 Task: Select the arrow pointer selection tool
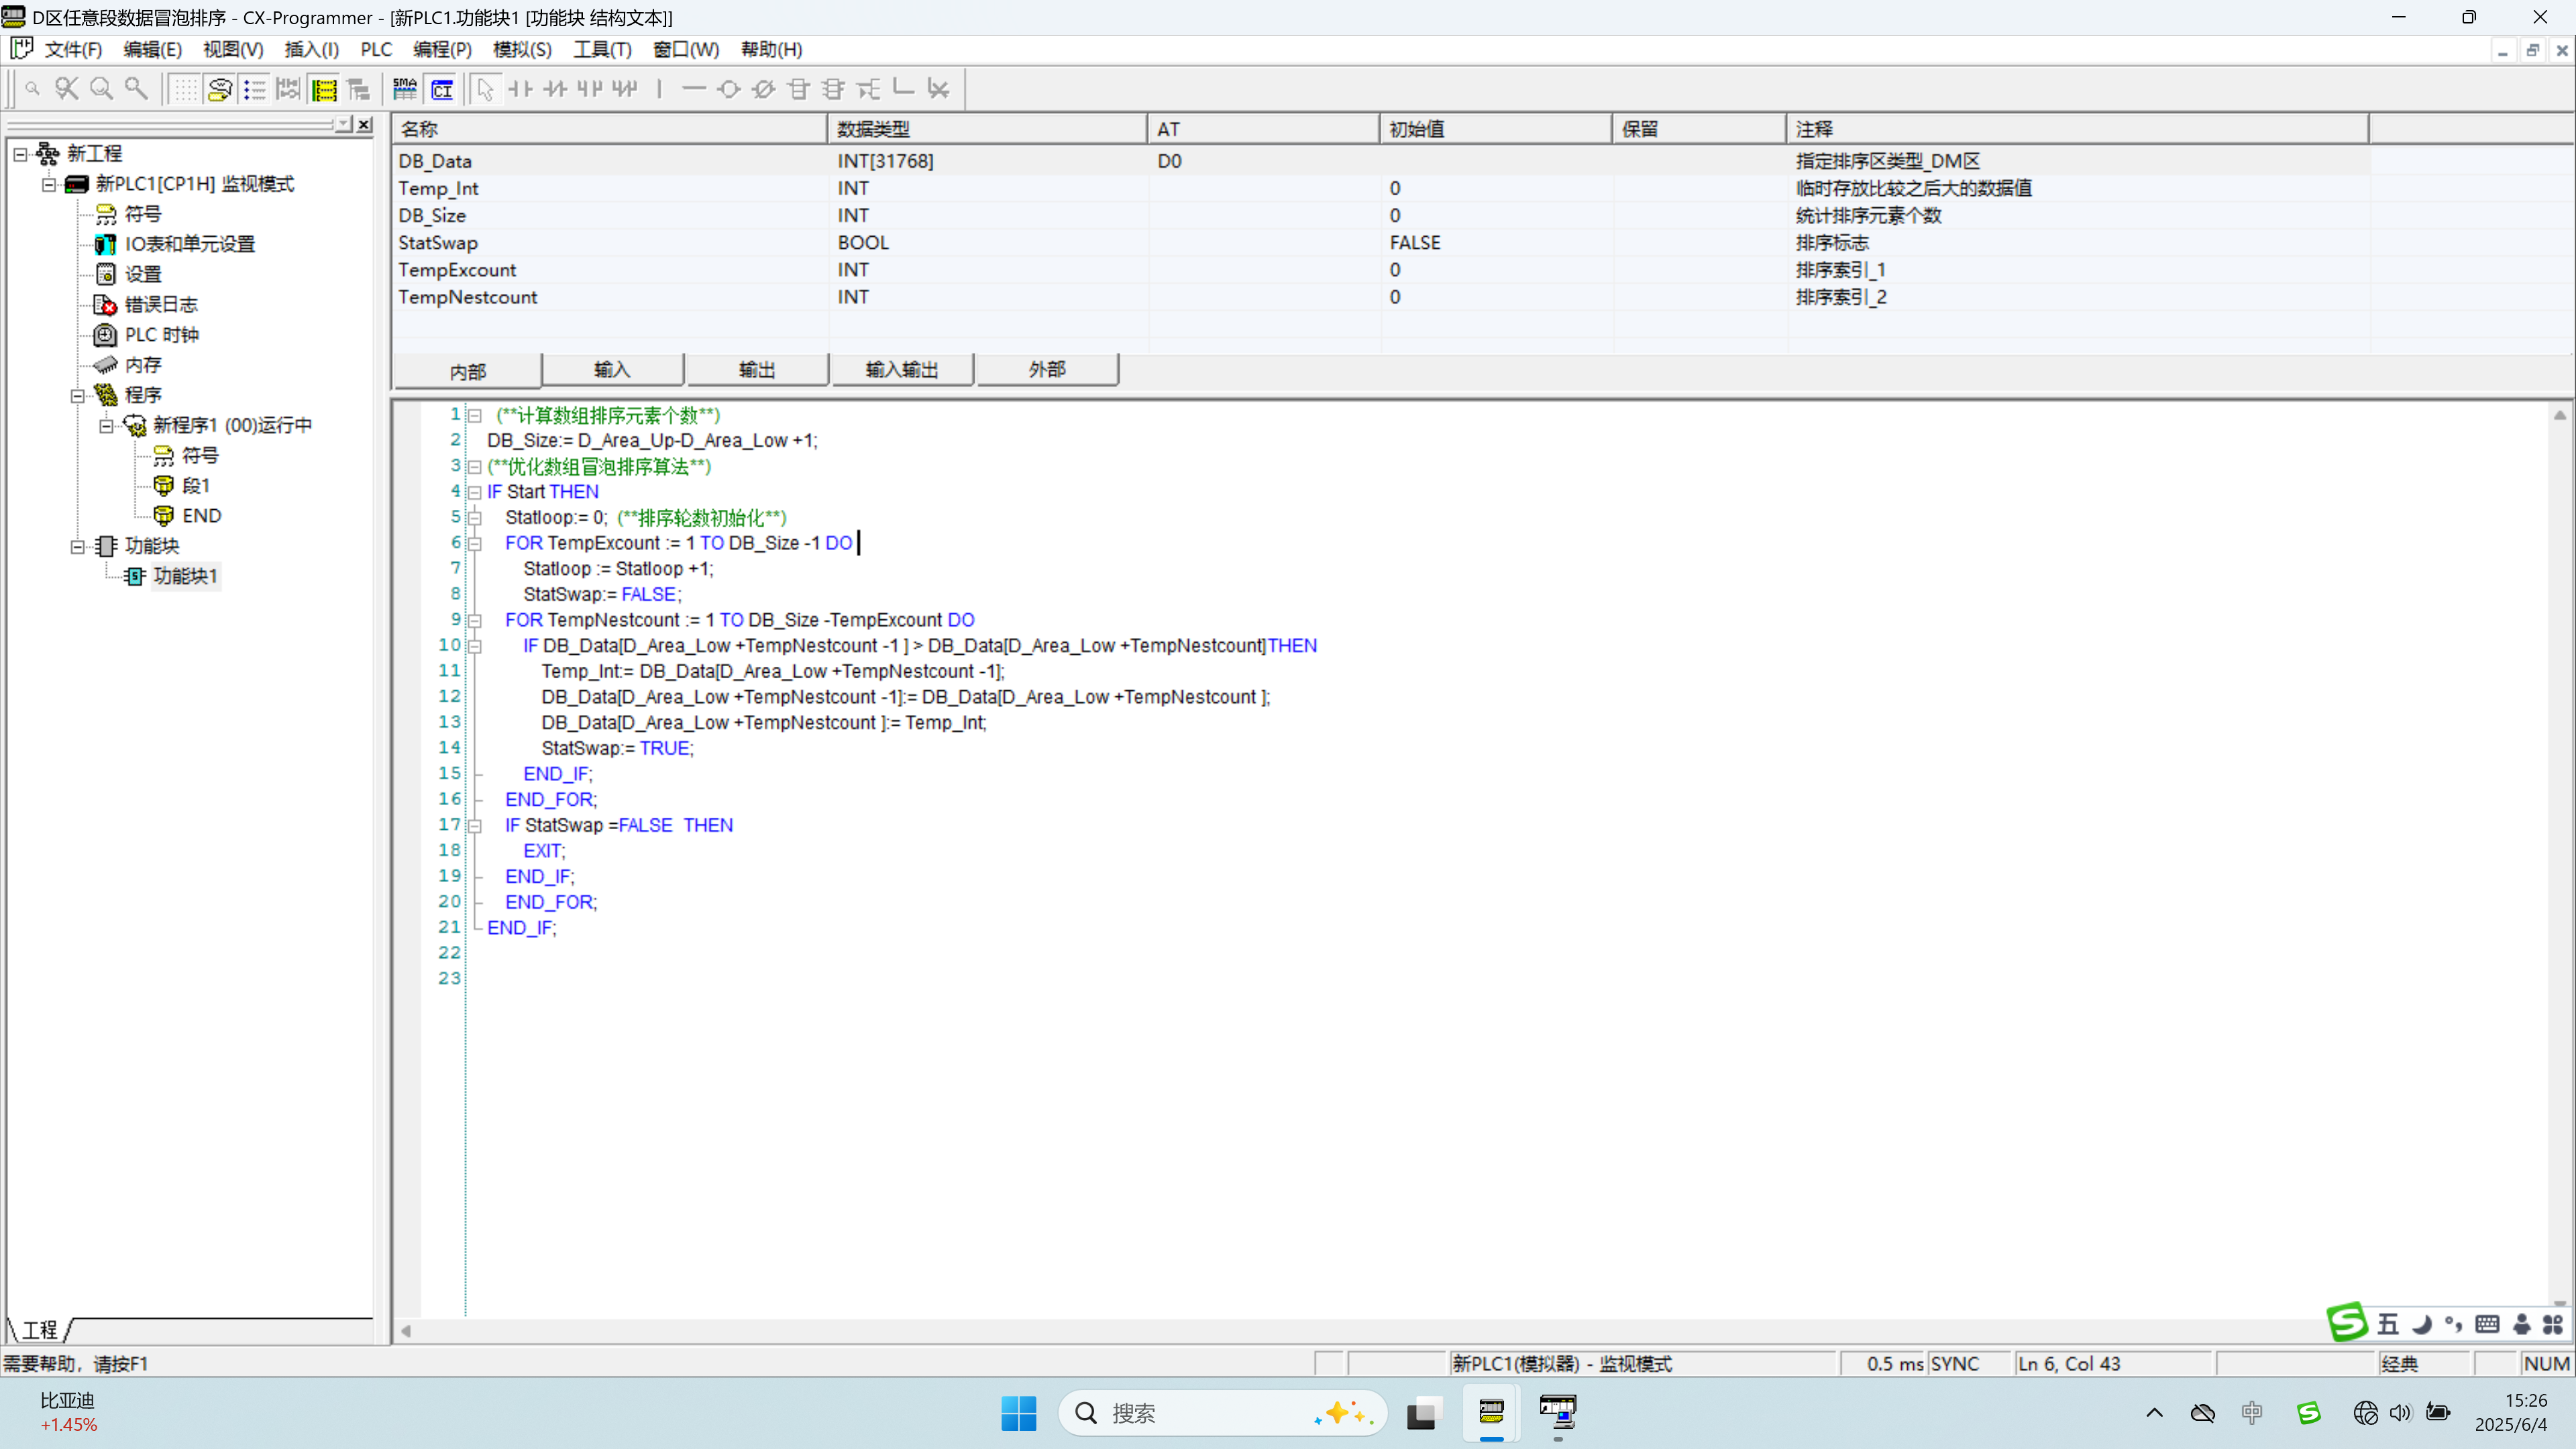485,90
